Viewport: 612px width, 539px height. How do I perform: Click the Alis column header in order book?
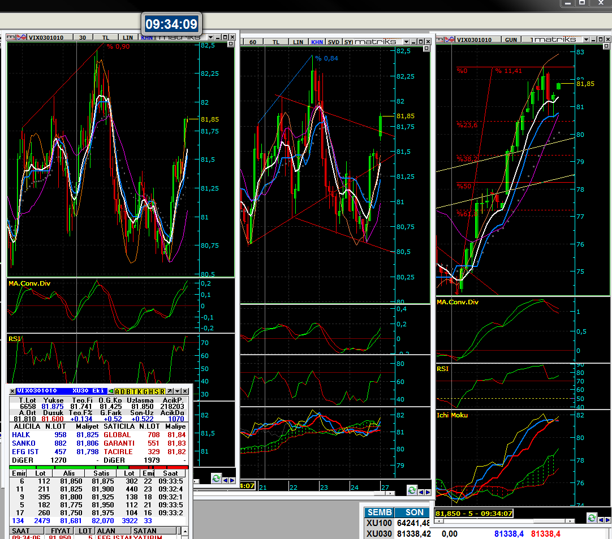pyautogui.click(x=68, y=473)
